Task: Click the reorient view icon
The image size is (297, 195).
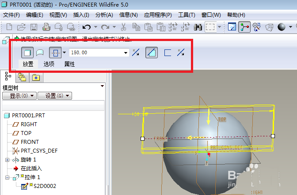Action: click(257, 27)
